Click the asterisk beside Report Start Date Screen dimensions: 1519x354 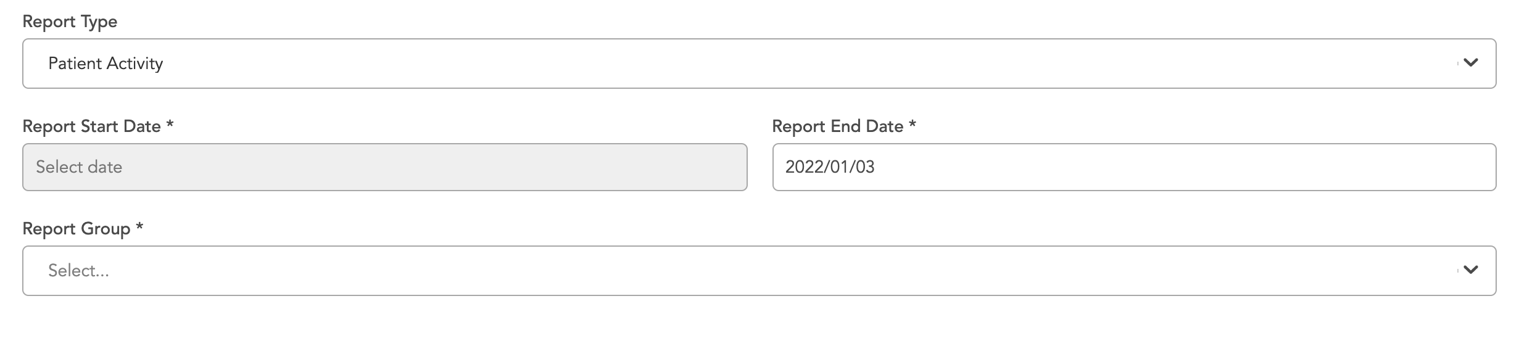[170, 125]
